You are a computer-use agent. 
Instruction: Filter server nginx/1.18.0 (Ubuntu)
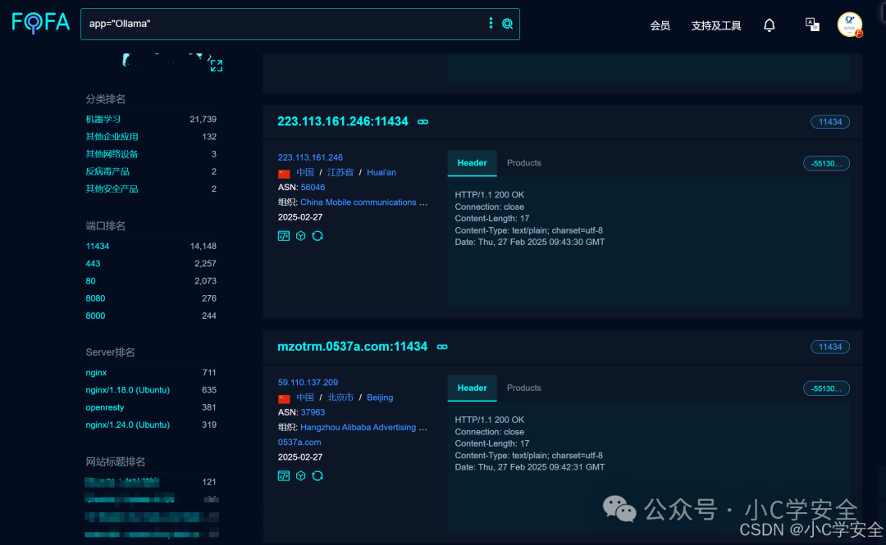click(x=128, y=390)
